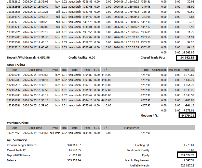Click Commission column header
The image size is (202, 168).
coord(159,70)
